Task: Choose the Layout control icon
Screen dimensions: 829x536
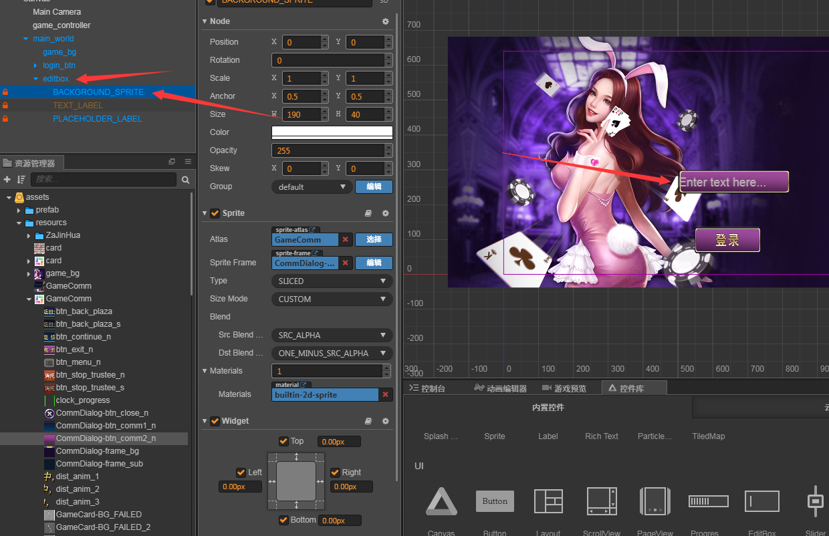Action: [548, 501]
